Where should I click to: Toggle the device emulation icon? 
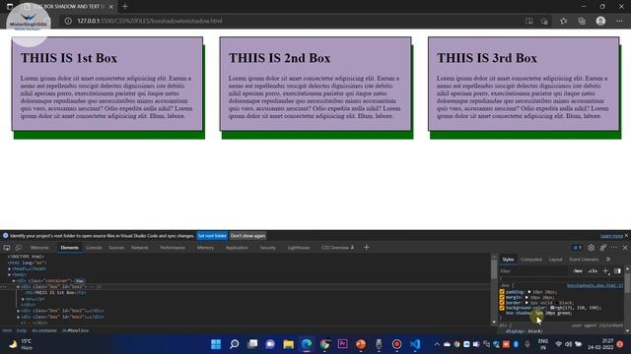[19, 248]
